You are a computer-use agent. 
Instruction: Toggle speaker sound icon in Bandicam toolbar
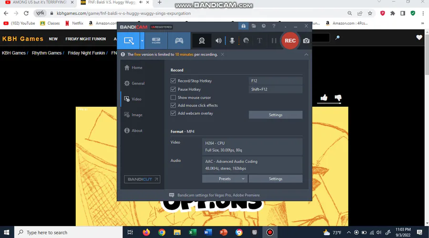218,41
